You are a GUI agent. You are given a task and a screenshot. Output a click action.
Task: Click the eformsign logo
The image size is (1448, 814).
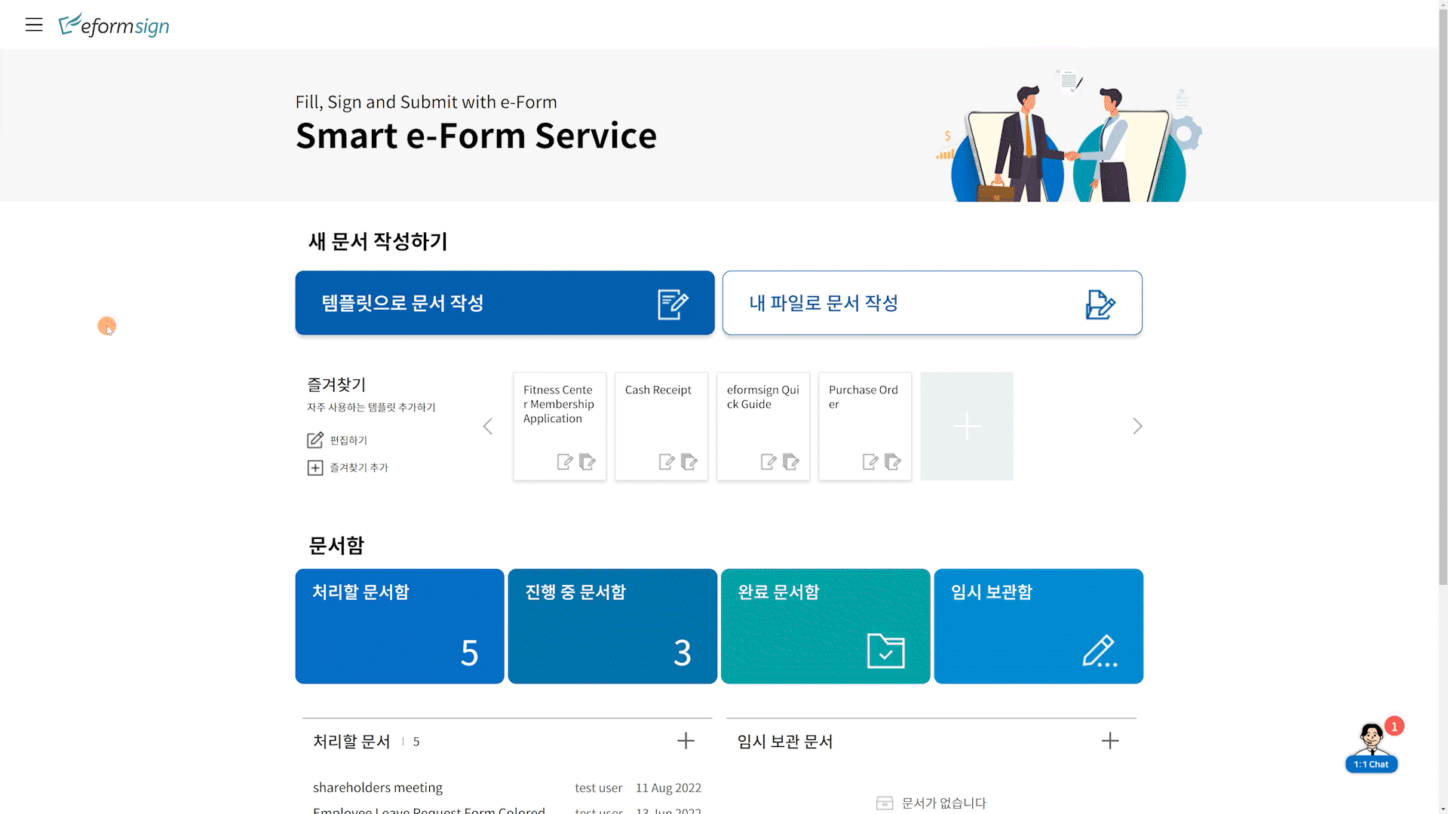click(114, 25)
